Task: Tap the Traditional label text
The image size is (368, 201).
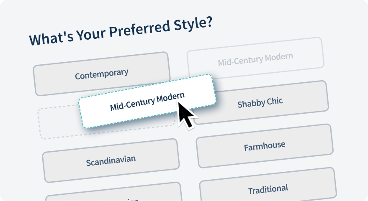Action: 268,189
